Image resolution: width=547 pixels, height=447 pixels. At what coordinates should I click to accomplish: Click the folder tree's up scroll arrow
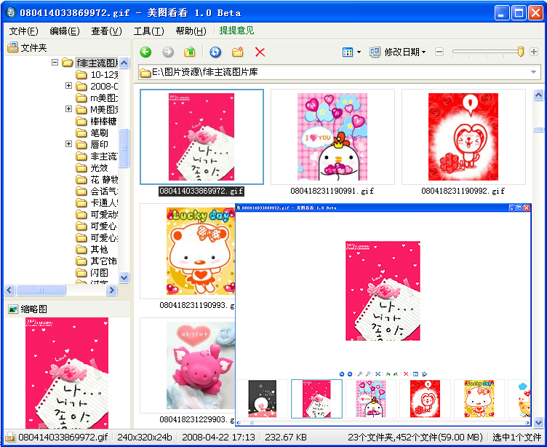click(x=124, y=63)
